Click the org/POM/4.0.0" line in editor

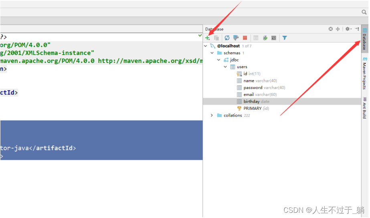point(25,45)
